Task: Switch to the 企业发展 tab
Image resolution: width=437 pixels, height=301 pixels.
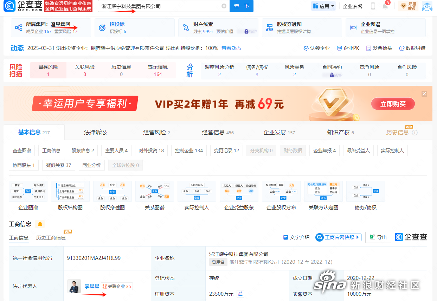Action: (x=279, y=132)
